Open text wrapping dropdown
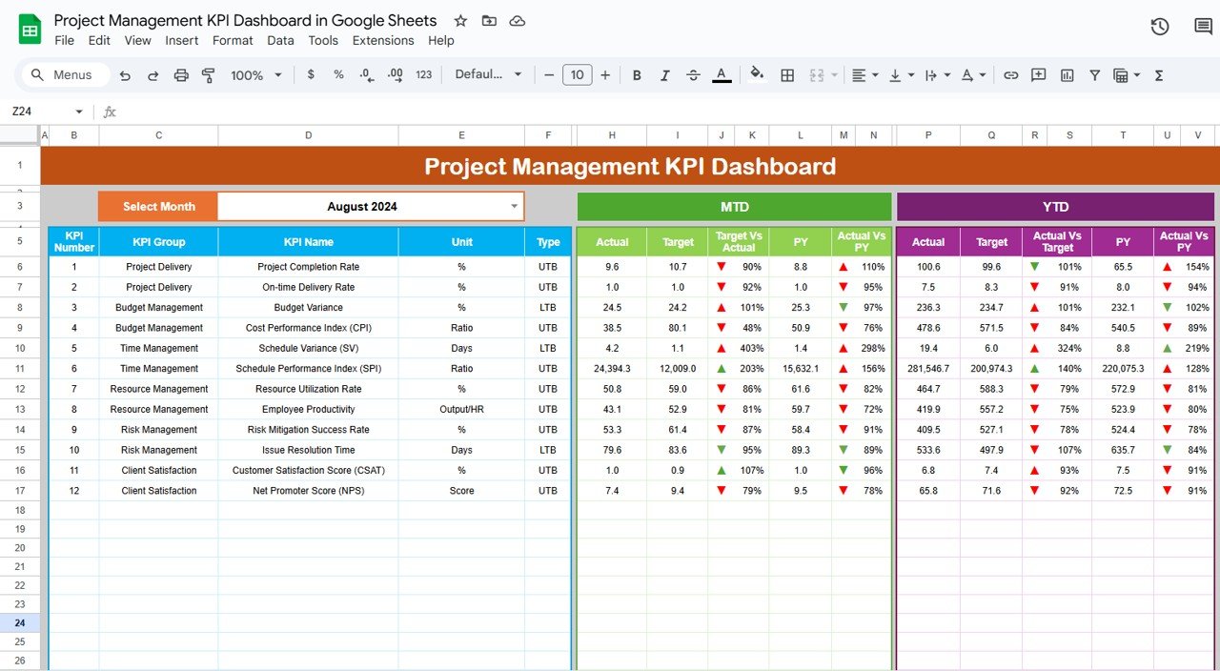The width and height of the screenshot is (1220, 671). [x=936, y=75]
